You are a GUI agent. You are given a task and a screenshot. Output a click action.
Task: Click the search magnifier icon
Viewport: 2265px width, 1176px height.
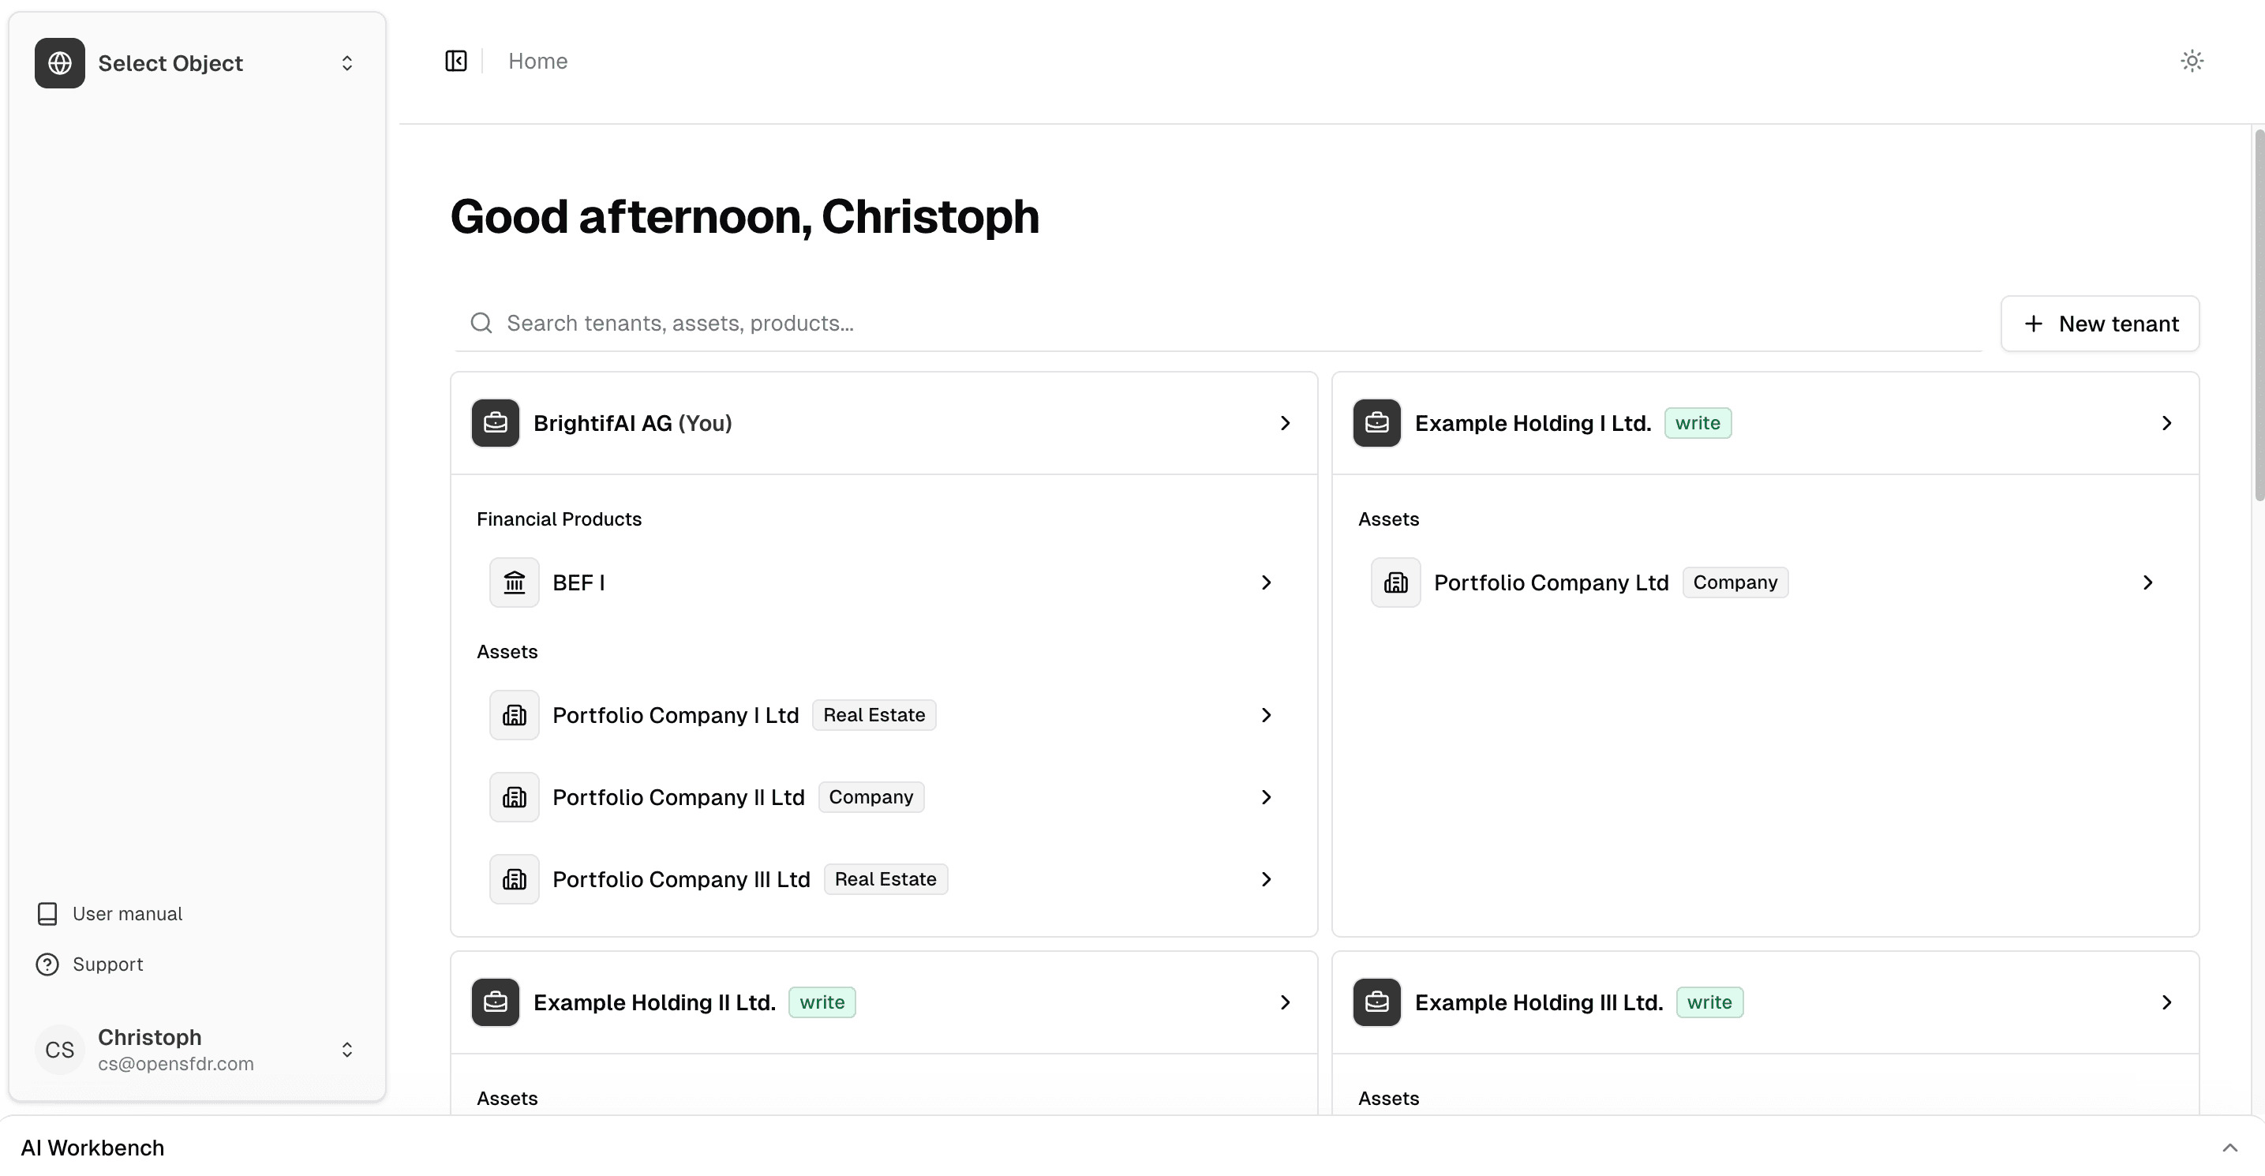pos(481,324)
